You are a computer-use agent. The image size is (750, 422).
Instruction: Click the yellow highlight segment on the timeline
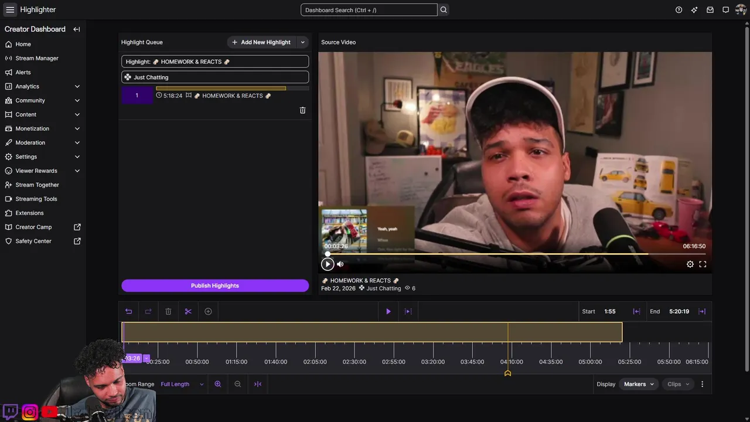[x=372, y=332]
